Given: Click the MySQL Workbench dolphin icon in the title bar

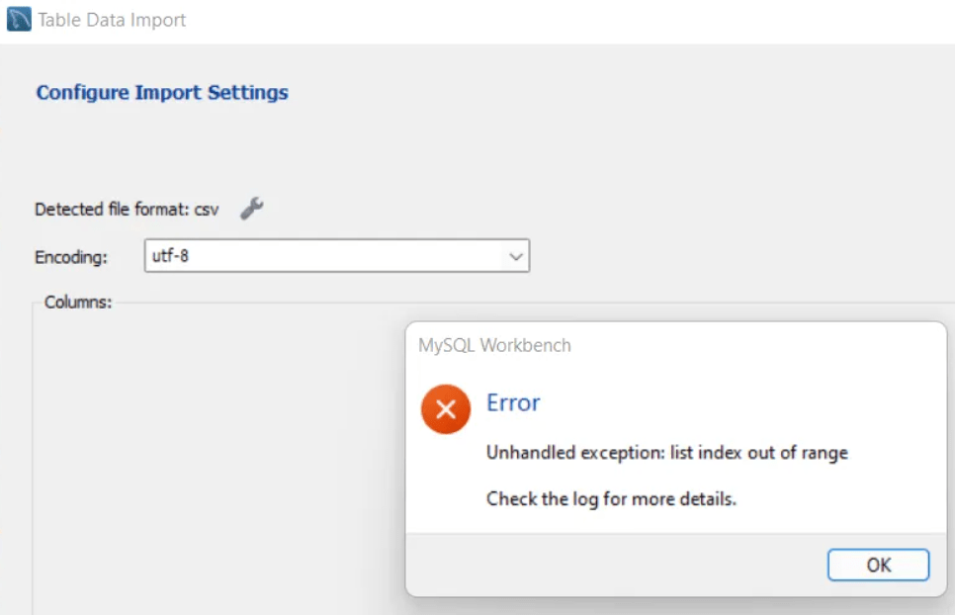Looking at the screenshot, I should point(19,20).
